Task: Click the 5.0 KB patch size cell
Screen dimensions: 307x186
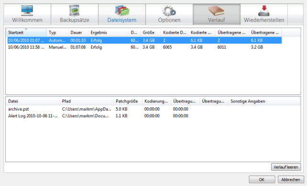Action: pyautogui.click(x=121, y=109)
